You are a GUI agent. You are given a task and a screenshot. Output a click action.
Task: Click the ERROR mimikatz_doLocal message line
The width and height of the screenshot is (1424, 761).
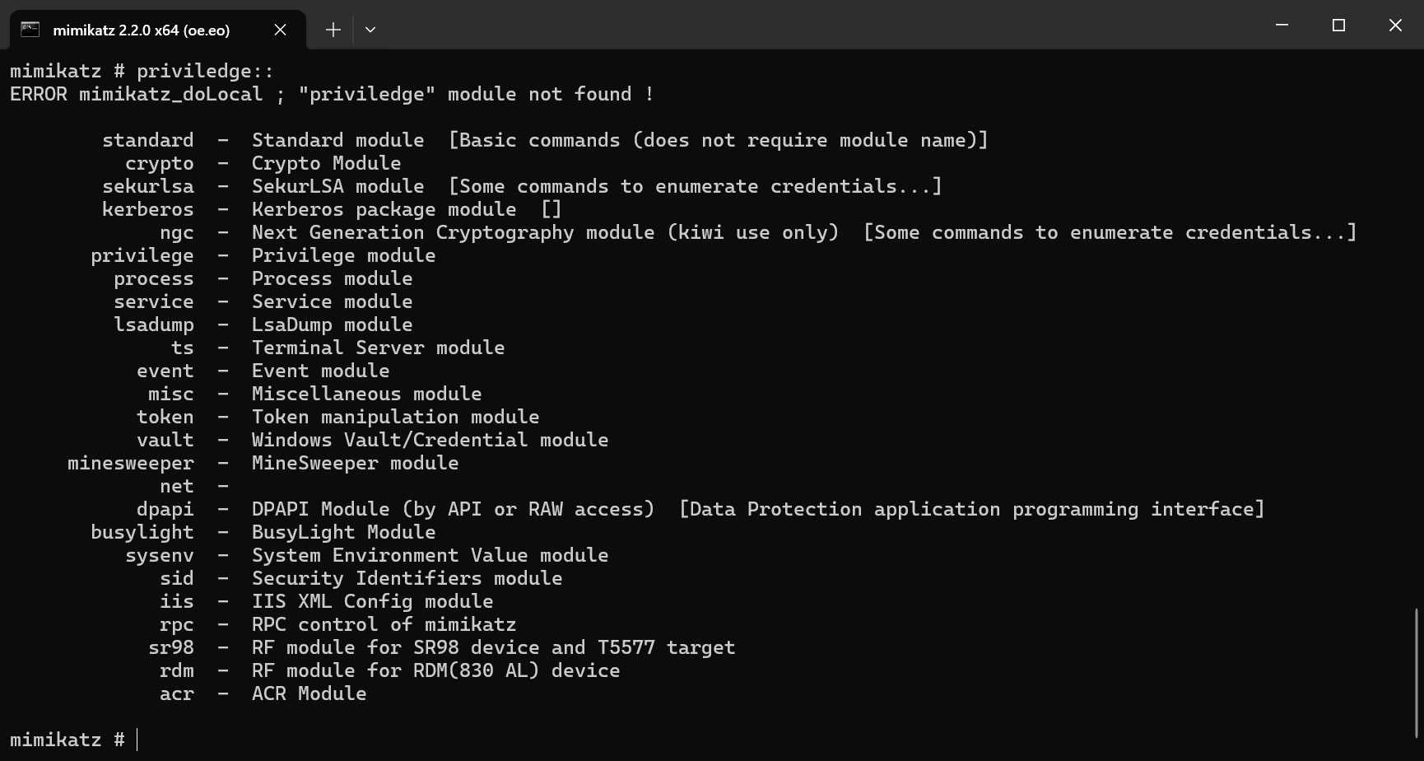332,94
